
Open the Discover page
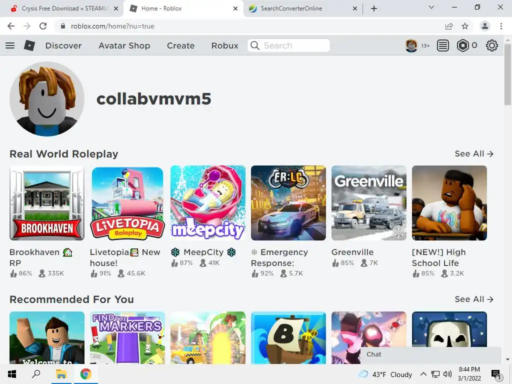point(63,45)
